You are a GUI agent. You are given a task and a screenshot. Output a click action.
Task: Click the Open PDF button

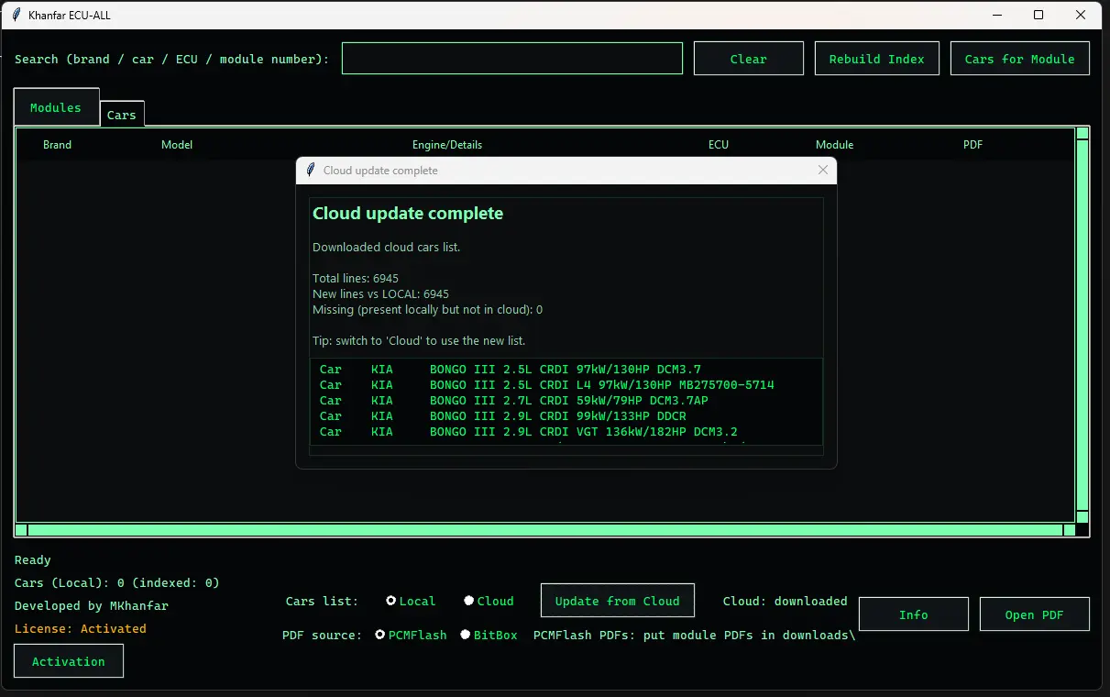[x=1034, y=614]
